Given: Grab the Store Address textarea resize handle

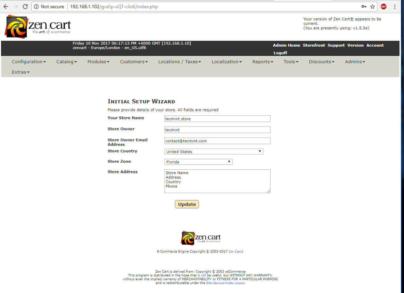Looking at the screenshot, I should [269, 191].
